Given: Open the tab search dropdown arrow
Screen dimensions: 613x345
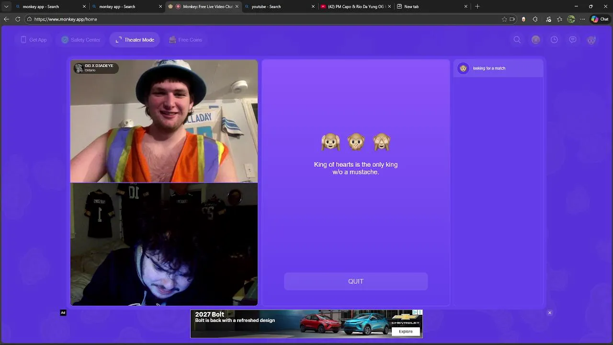Looking at the screenshot, I should pyautogui.click(x=6, y=7).
